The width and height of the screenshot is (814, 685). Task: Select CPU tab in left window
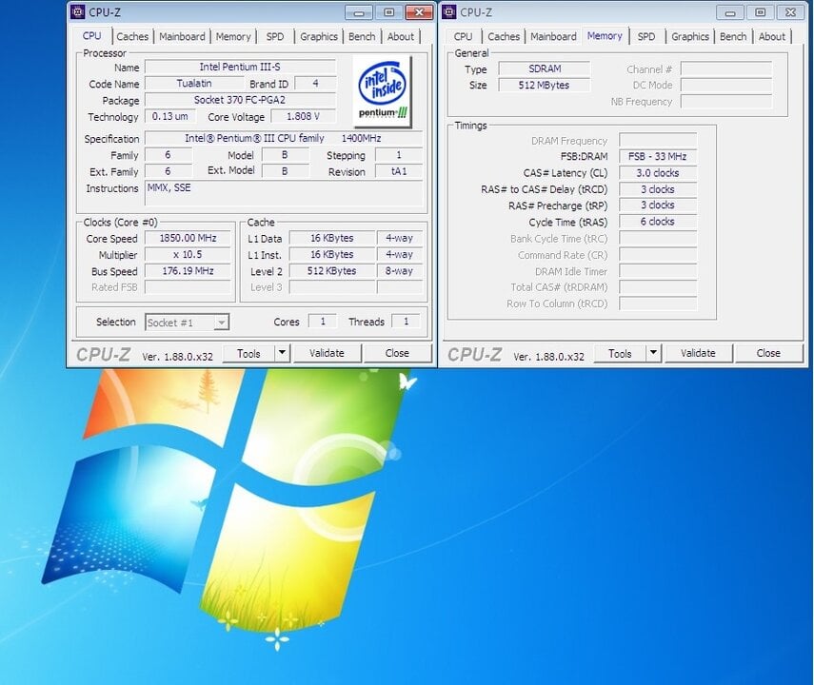(x=92, y=35)
